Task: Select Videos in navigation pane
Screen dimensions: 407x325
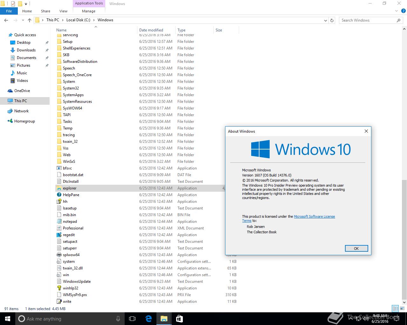Action: (22, 81)
